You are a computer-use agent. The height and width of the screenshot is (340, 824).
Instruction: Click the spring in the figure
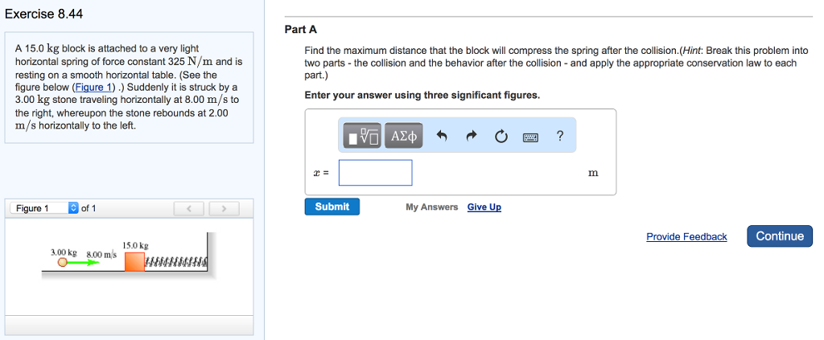tap(175, 262)
